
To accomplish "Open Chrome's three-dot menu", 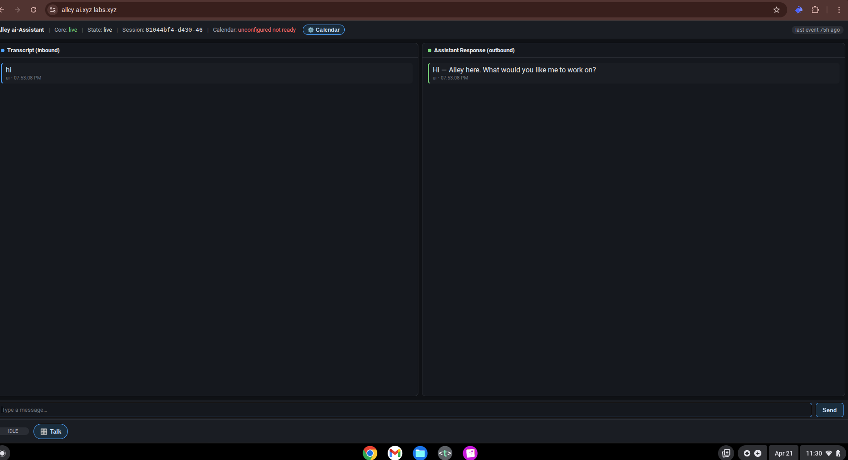I will [839, 10].
